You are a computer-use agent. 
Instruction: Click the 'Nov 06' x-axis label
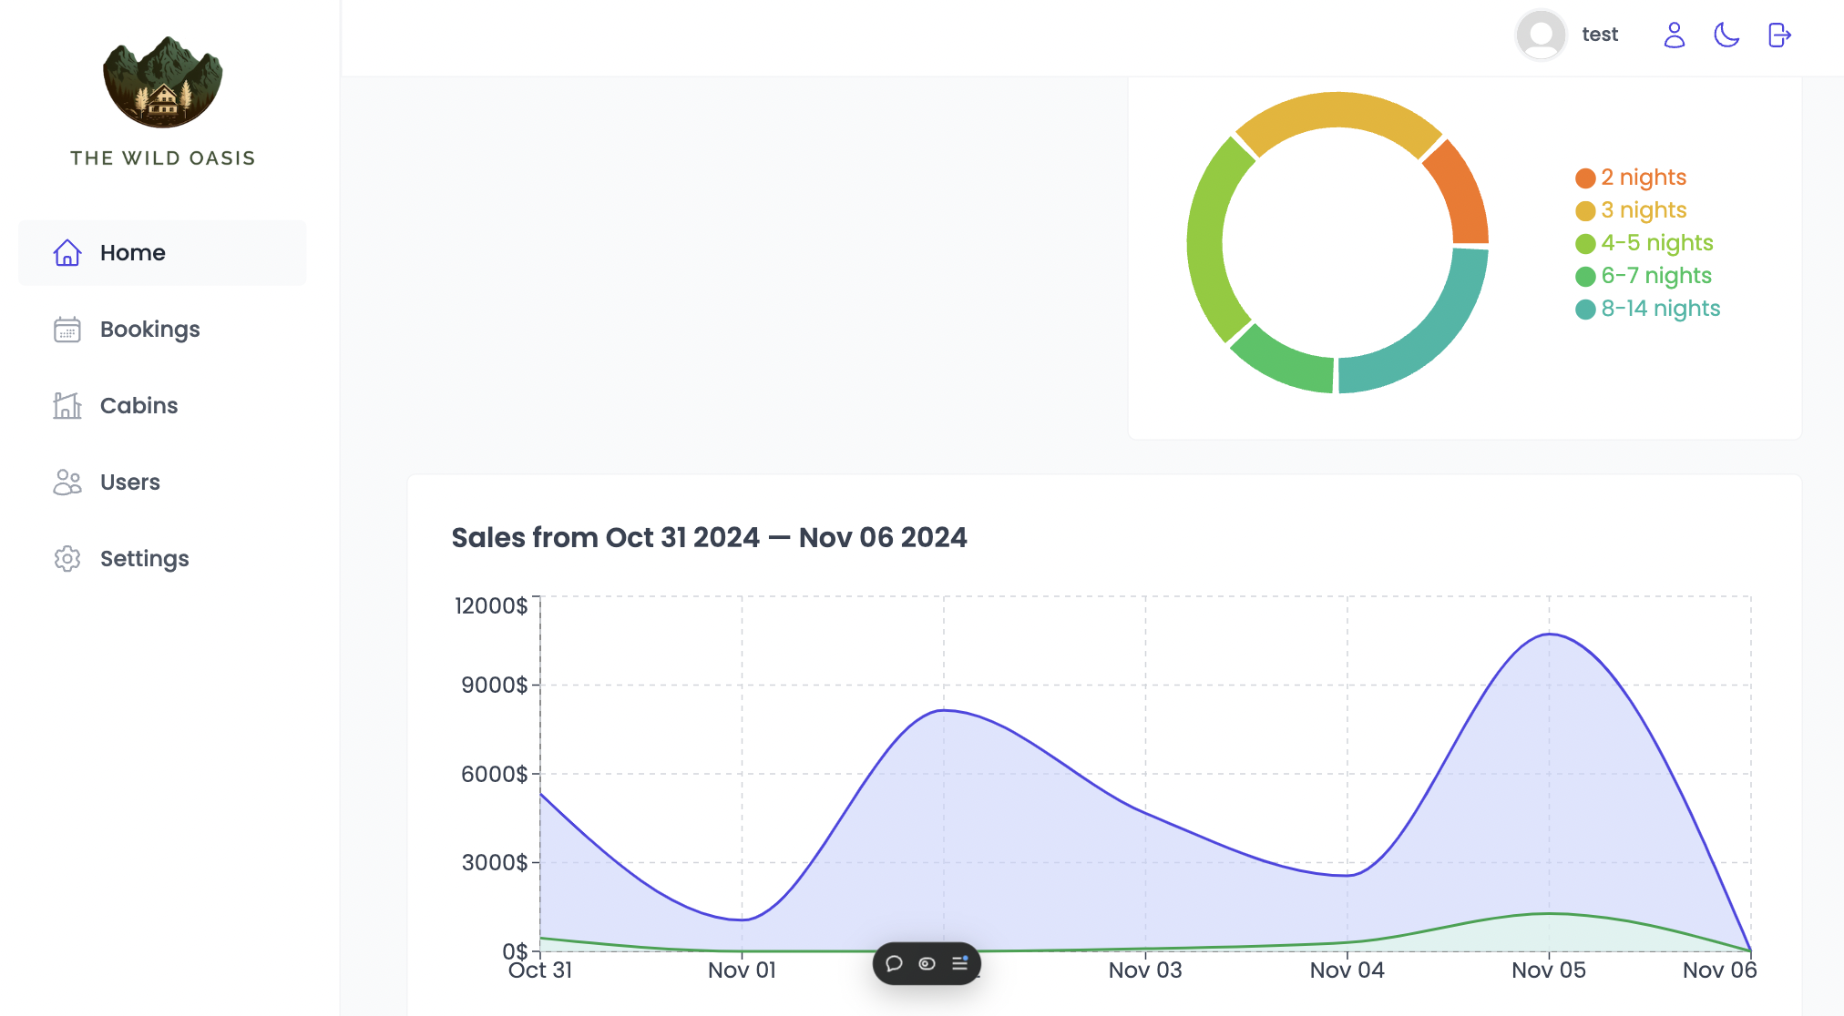1719,970
